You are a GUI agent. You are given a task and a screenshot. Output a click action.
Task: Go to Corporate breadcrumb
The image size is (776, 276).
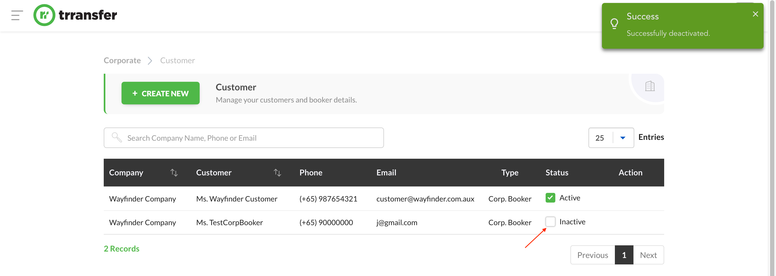[x=122, y=61]
